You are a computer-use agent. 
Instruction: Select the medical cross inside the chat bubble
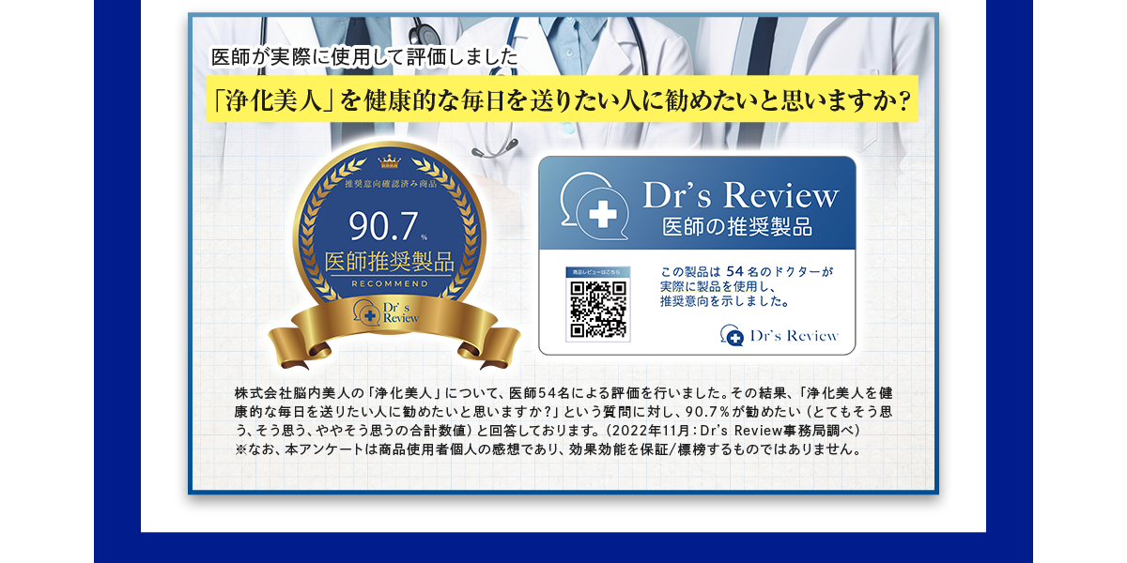[x=604, y=212]
